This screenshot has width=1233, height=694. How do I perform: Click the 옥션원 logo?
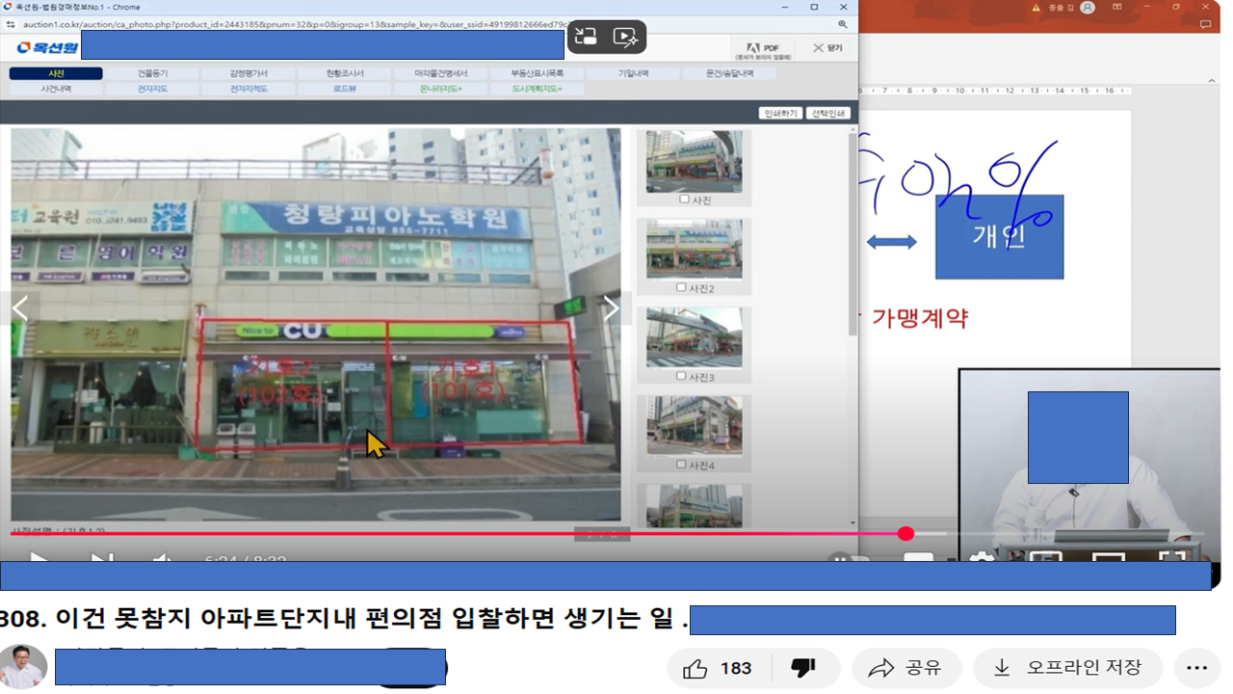(x=47, y=48)
